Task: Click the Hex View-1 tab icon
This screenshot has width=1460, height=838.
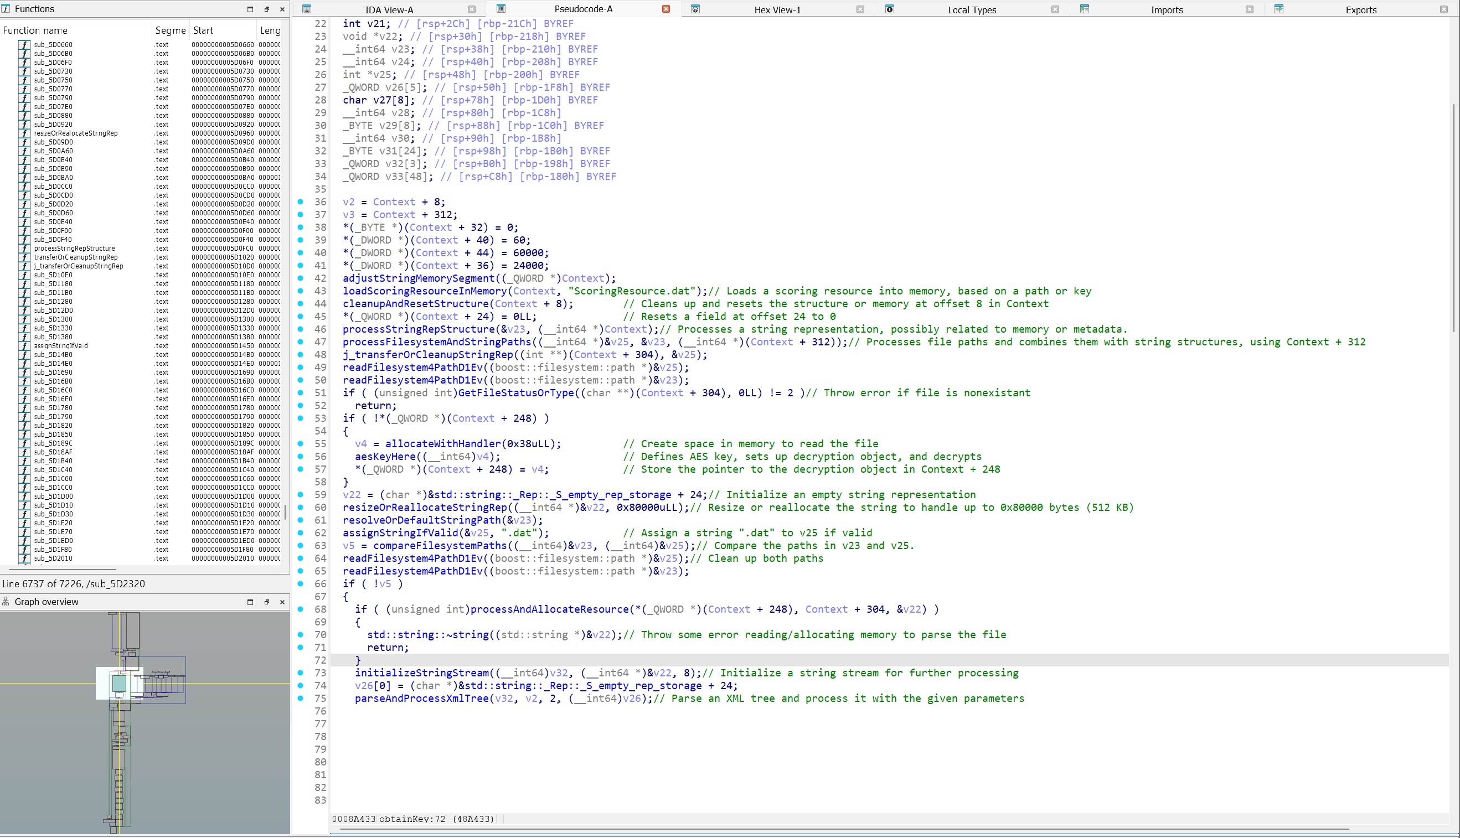Action: tap(695, 9)
